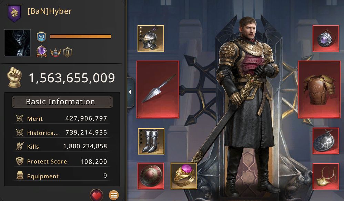Screen dimensions: 344x201
Task: Click the red heart like button
Action: click(97, 195)
